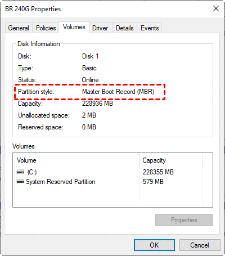Click the C: volume drive icon
The width and height of the screenshot is (225, 256).
pos(20,172)
